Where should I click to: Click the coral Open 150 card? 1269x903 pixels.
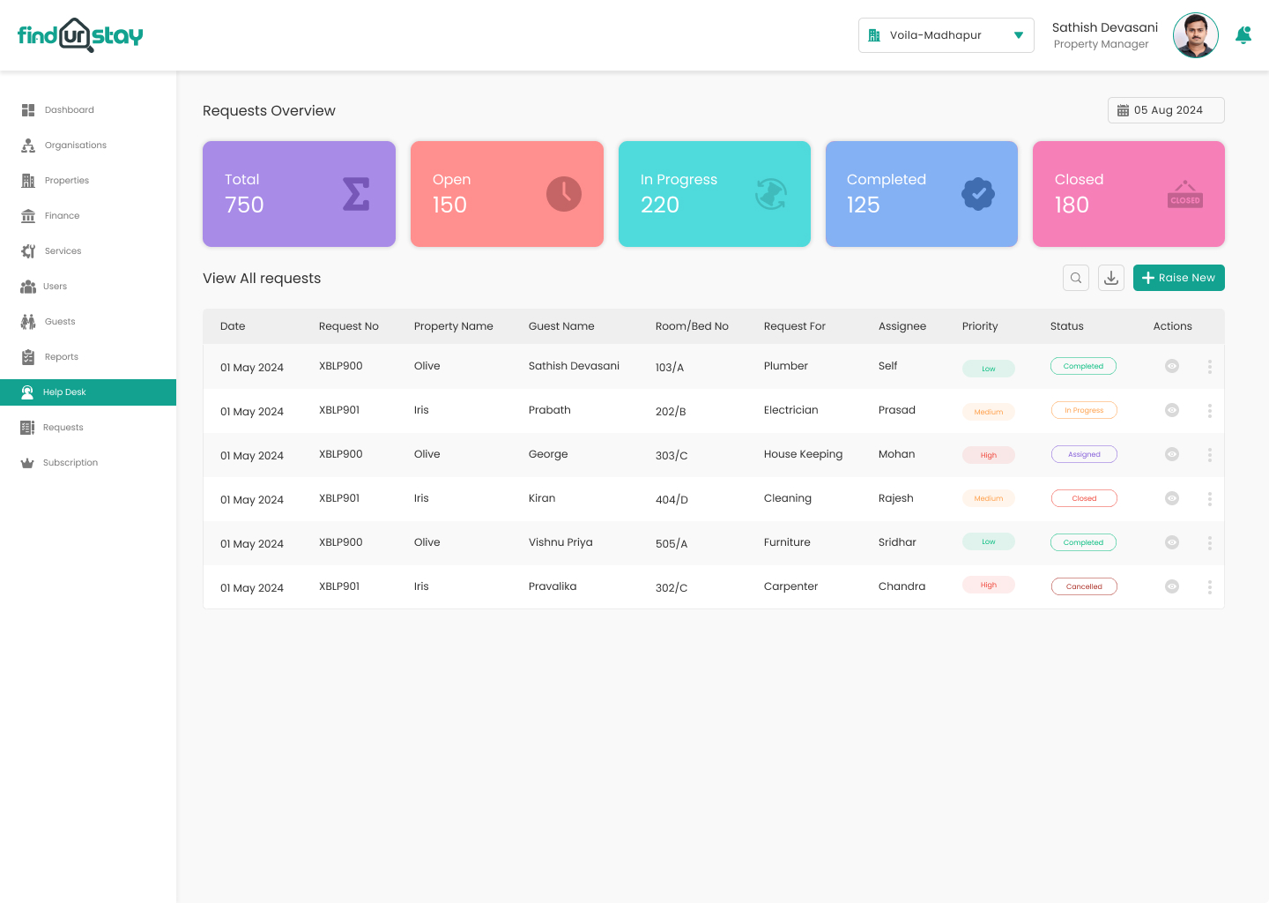(507, 194)
